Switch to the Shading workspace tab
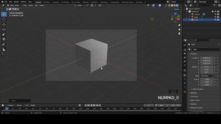 click(x=85, y=2)
